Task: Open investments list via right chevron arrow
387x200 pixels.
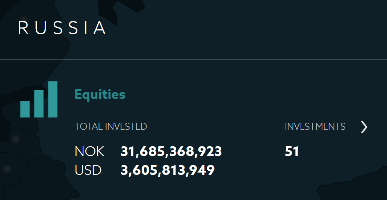Action: [x=364, y=127]
